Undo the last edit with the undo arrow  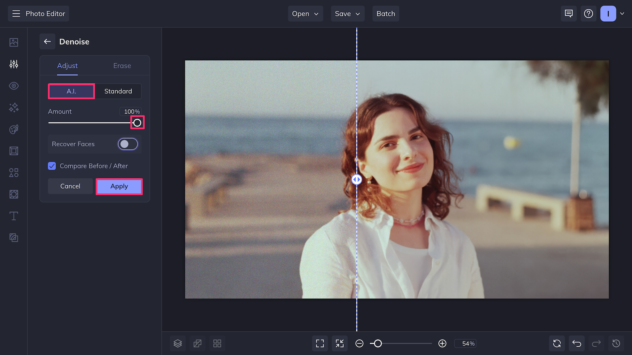[x=576, y=343]
